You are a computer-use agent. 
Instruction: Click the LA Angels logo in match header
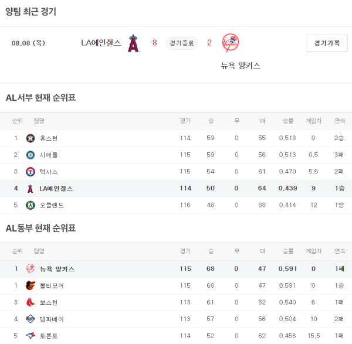point(134,43)
